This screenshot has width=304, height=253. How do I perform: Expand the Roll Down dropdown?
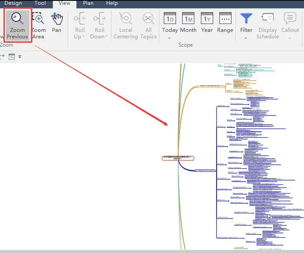tap(106, 37)
